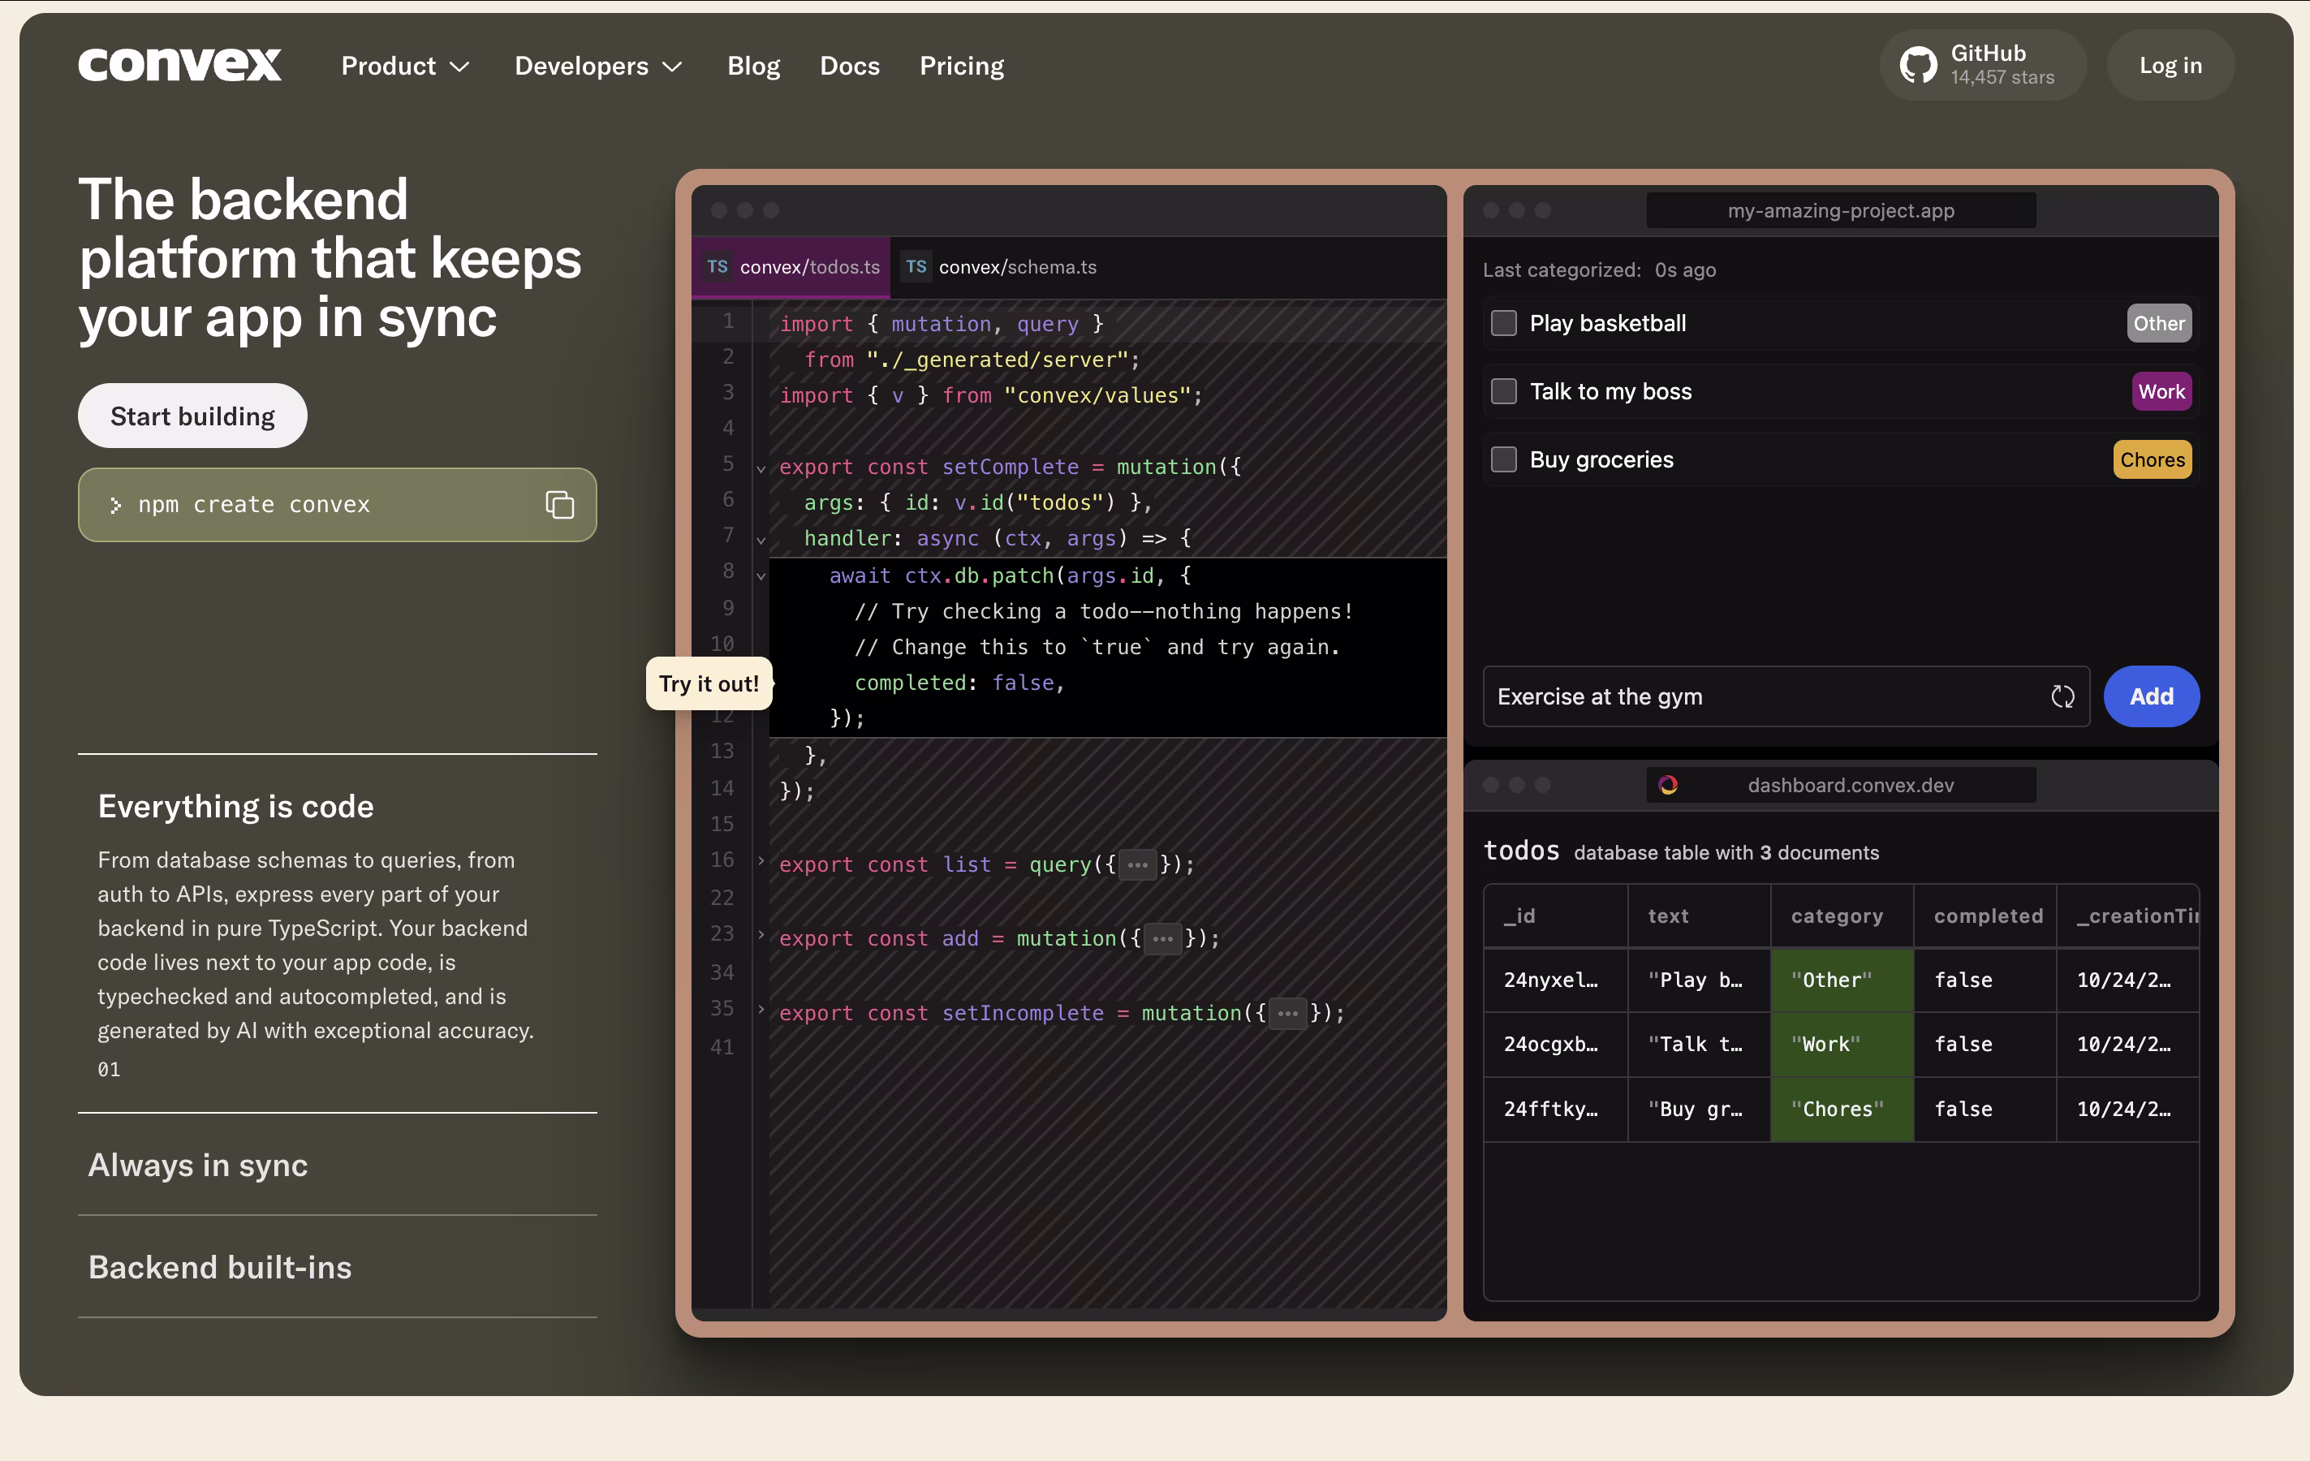2310x1461 pixels.
Task: Switch to the convex/todos.ts tab
Action: tap(791, 267)
